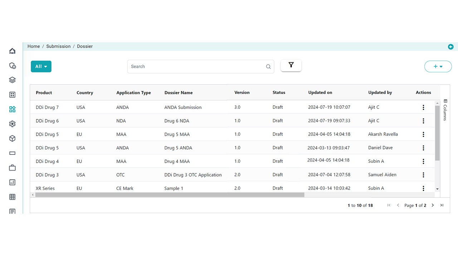Expand the Columns side panel

445,110
